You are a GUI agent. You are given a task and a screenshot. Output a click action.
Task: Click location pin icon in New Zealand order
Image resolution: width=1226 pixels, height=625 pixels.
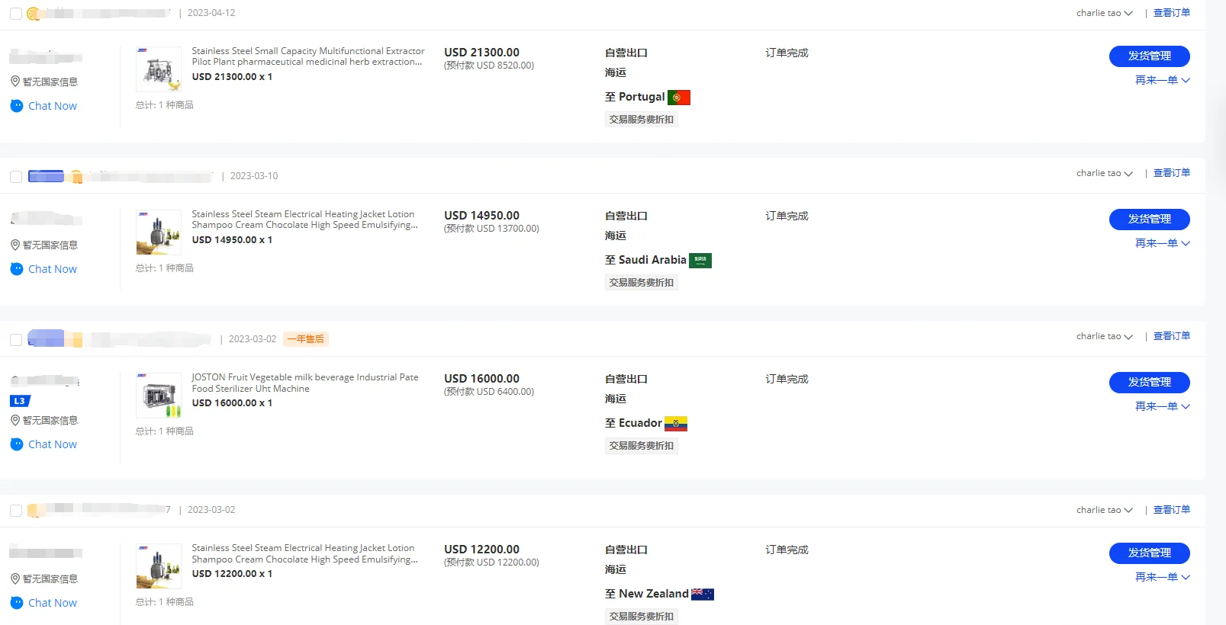click(x=15, y=579)
